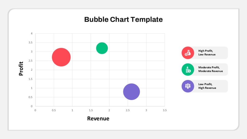Click the purple down-arrows legend icon
Screen dimensions: 247x139
coord(188,86)
